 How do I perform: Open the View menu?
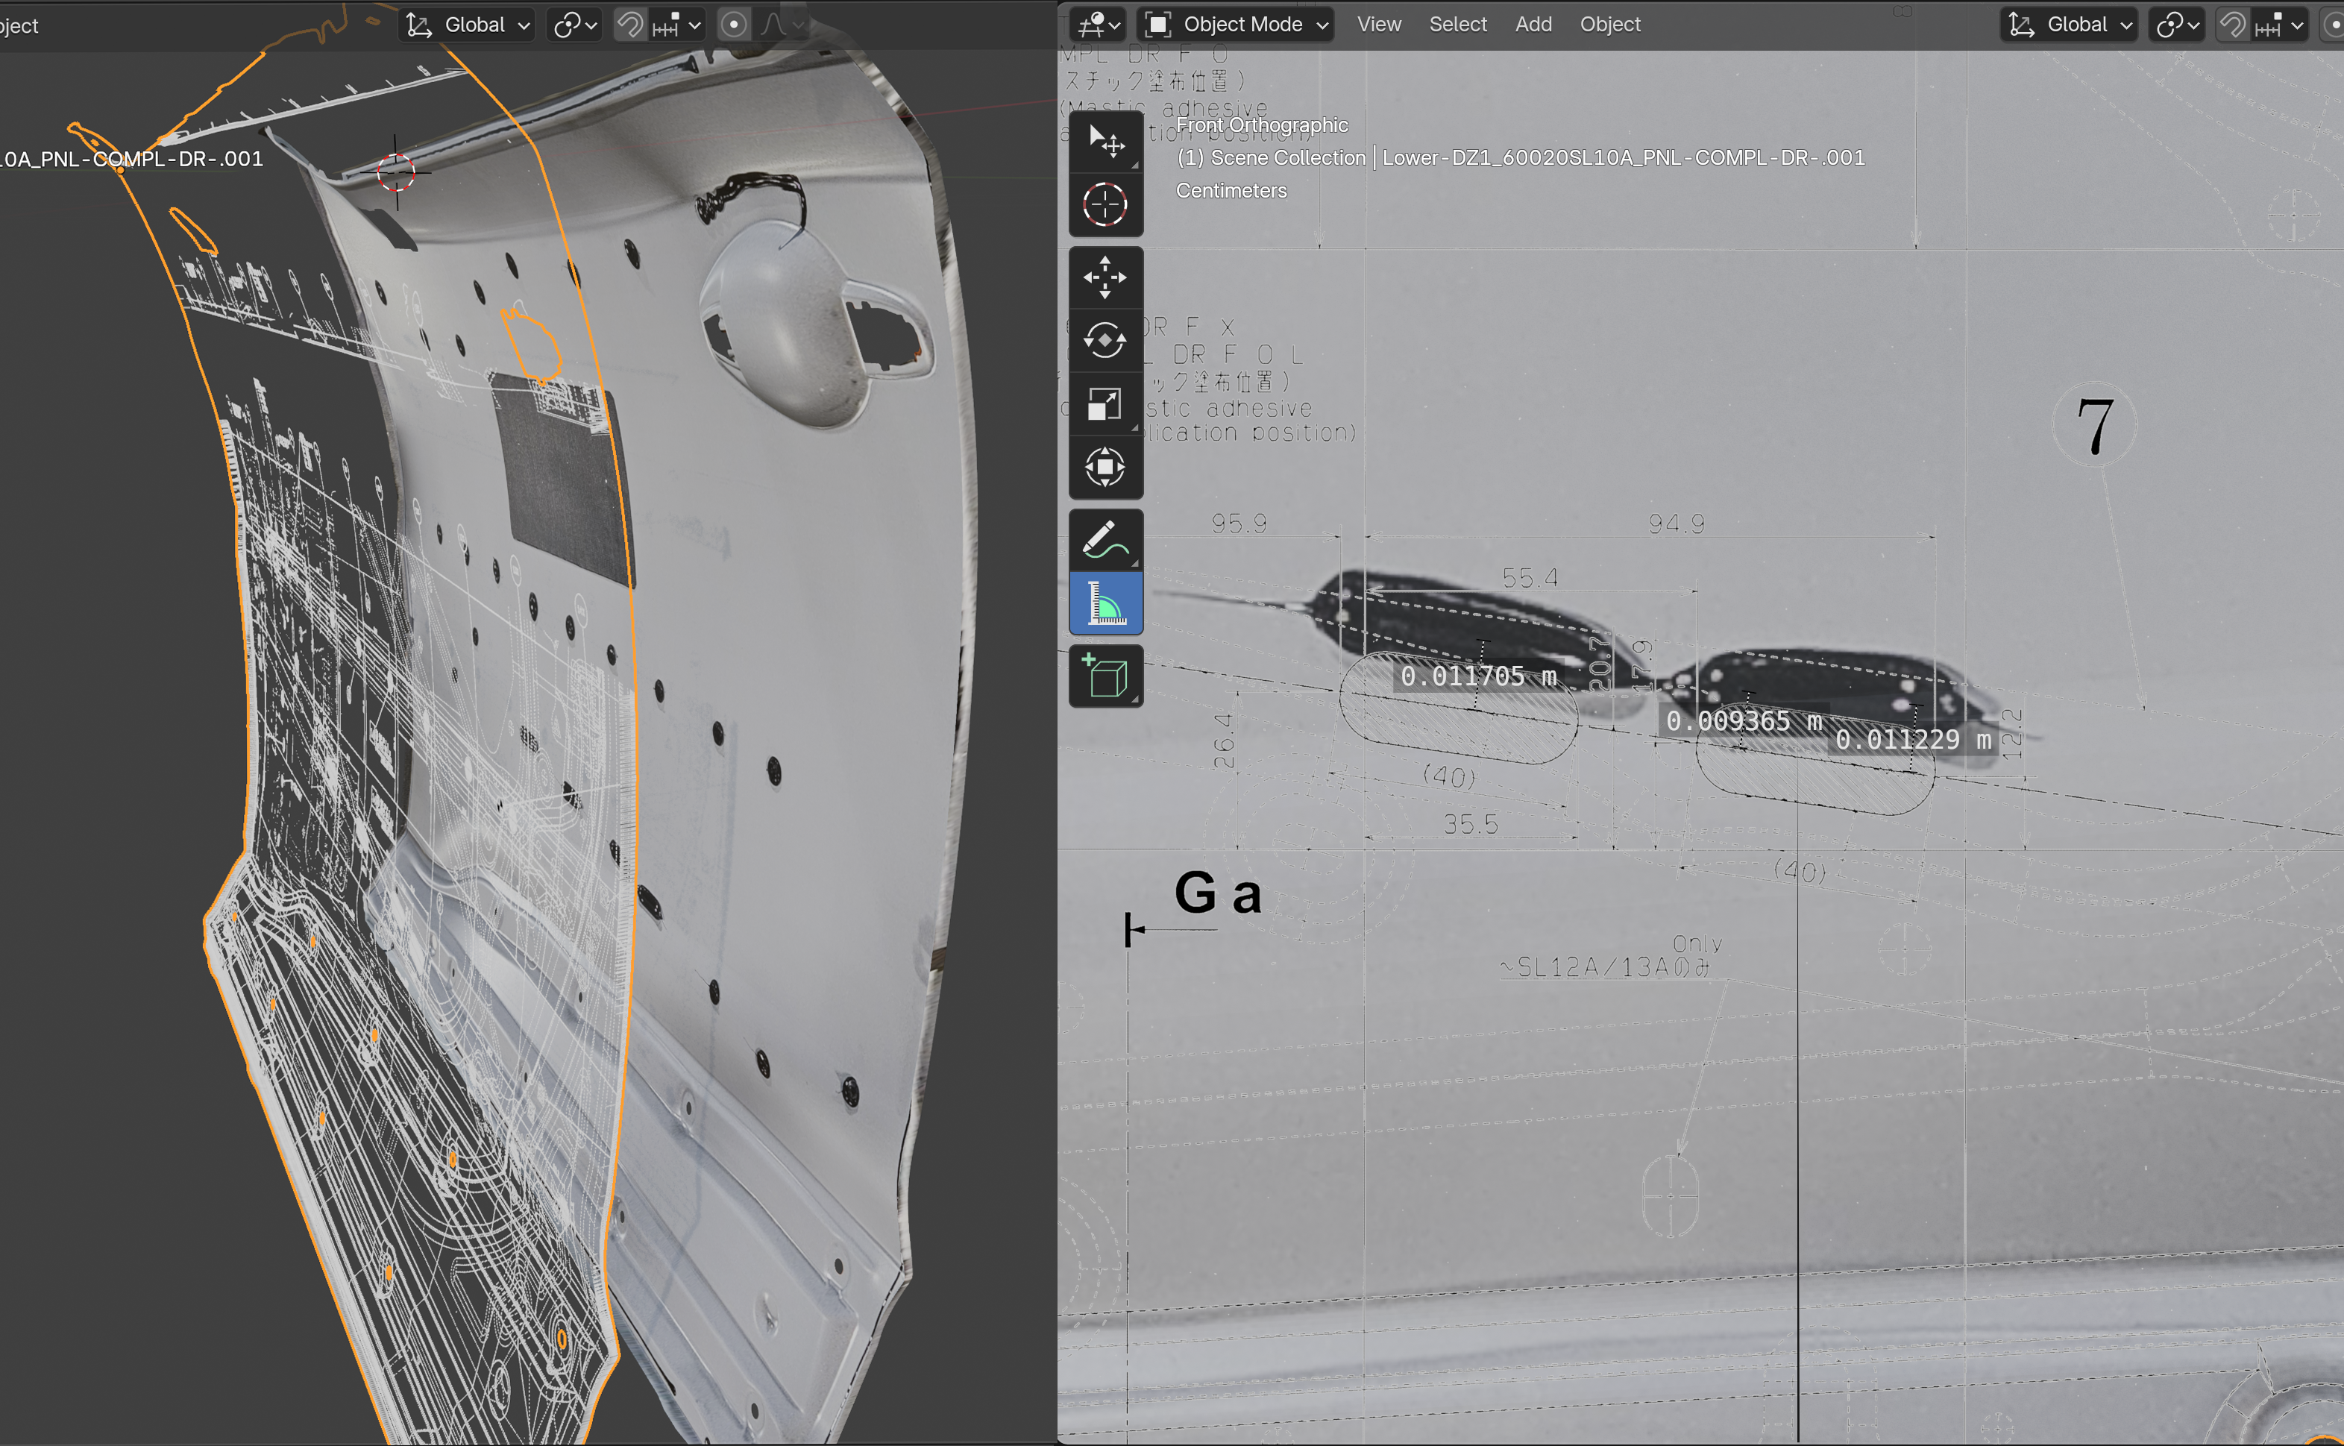(x=1378, y=25)
